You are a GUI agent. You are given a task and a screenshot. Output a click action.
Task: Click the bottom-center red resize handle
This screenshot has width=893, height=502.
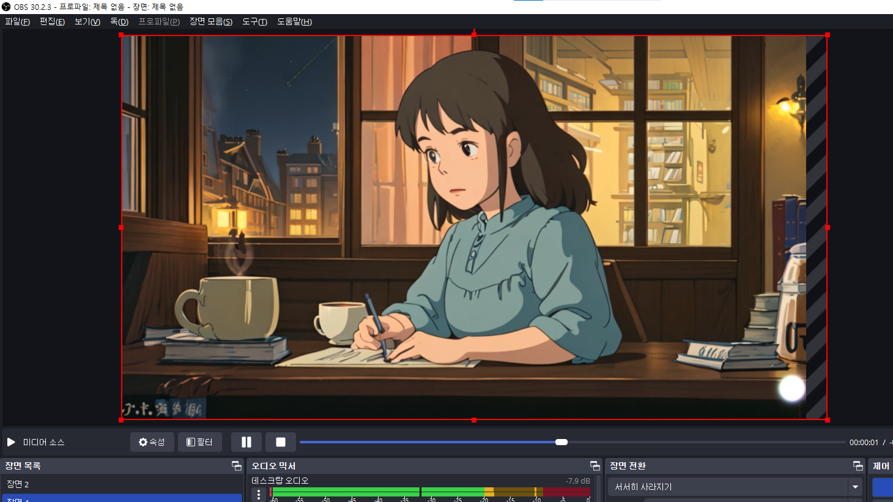point(474,420)
